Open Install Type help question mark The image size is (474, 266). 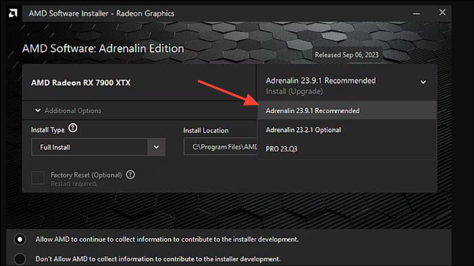coord(73,128)
